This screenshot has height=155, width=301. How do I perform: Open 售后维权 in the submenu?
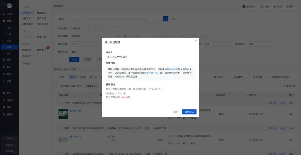[x=41, y=12]
